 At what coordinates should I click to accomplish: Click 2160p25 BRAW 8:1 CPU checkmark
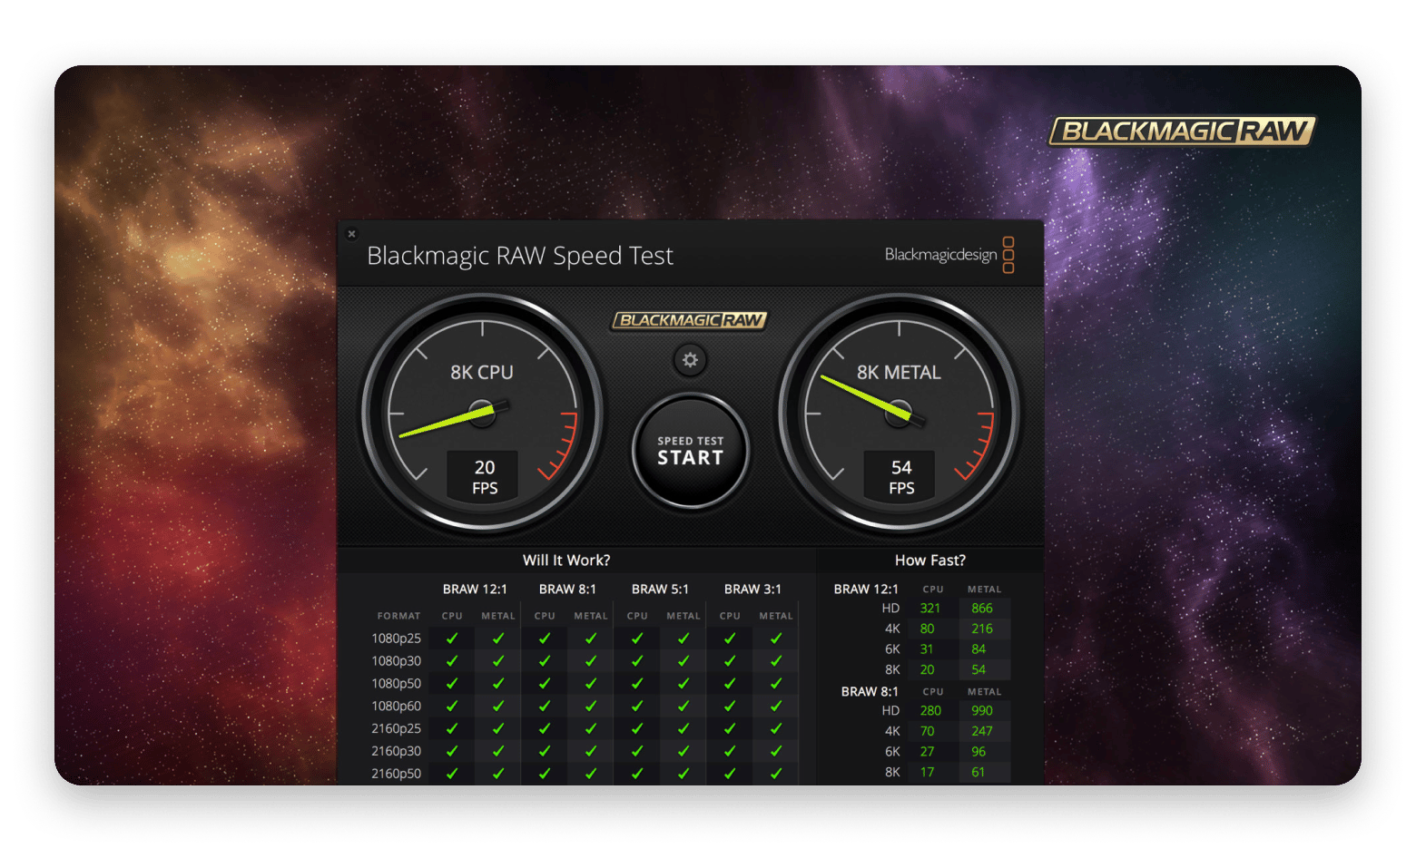point(545,728)
